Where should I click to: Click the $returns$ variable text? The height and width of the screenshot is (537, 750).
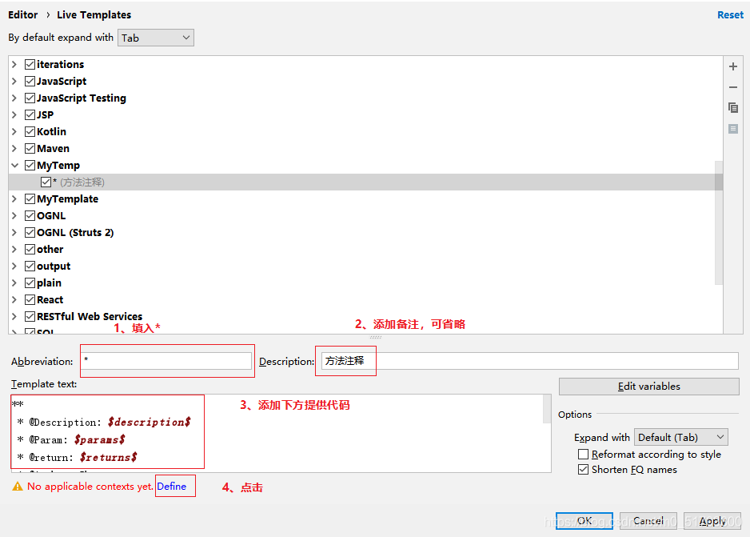pos(108,457)
